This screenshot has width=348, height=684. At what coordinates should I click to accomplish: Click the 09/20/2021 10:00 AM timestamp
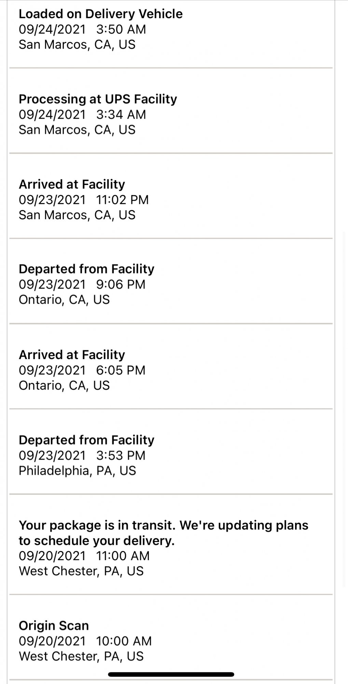[x=85, y=641]
